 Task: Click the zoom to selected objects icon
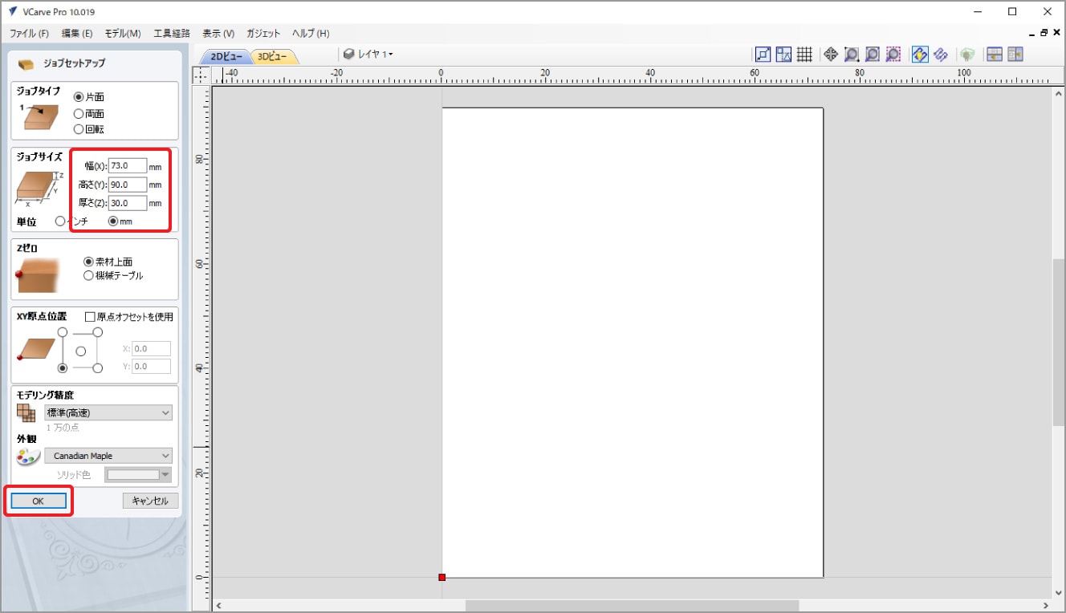[893, 55]
